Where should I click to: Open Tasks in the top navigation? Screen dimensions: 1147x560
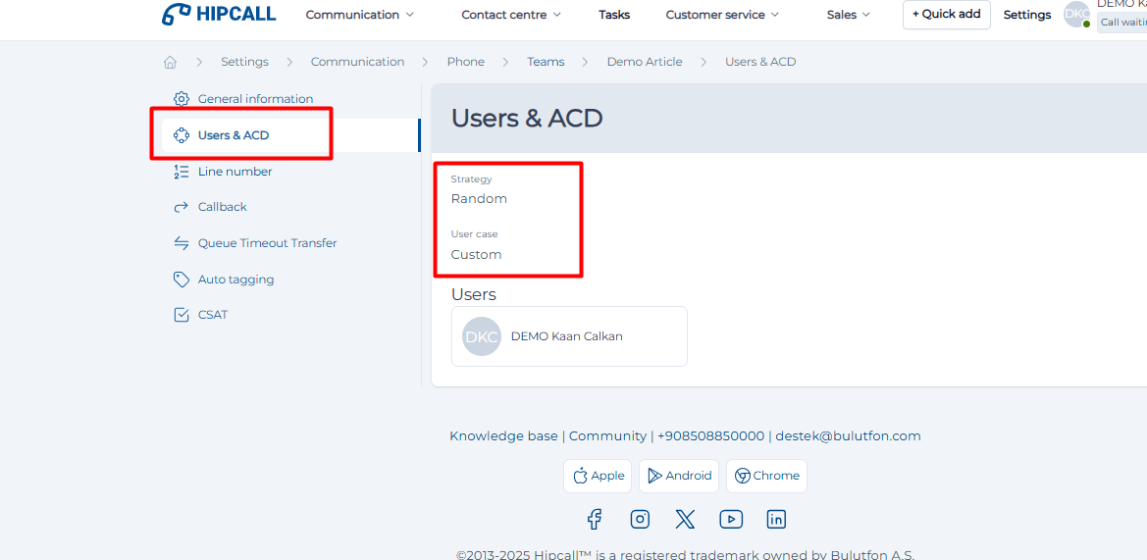pos(614,15)
